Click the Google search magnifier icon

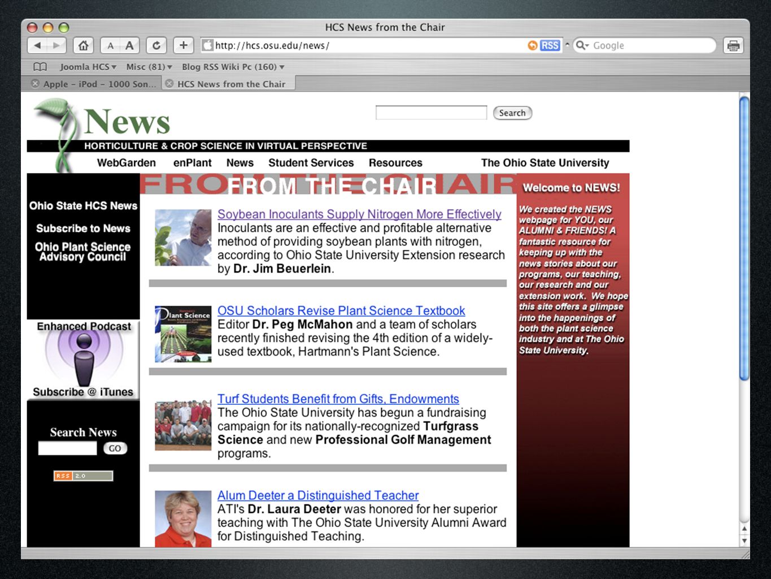[x=581, y=45]
